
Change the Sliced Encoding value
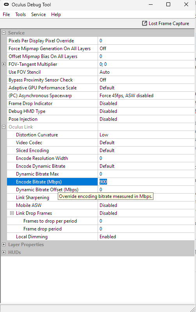pyautogui.click(x=146, y=151)
